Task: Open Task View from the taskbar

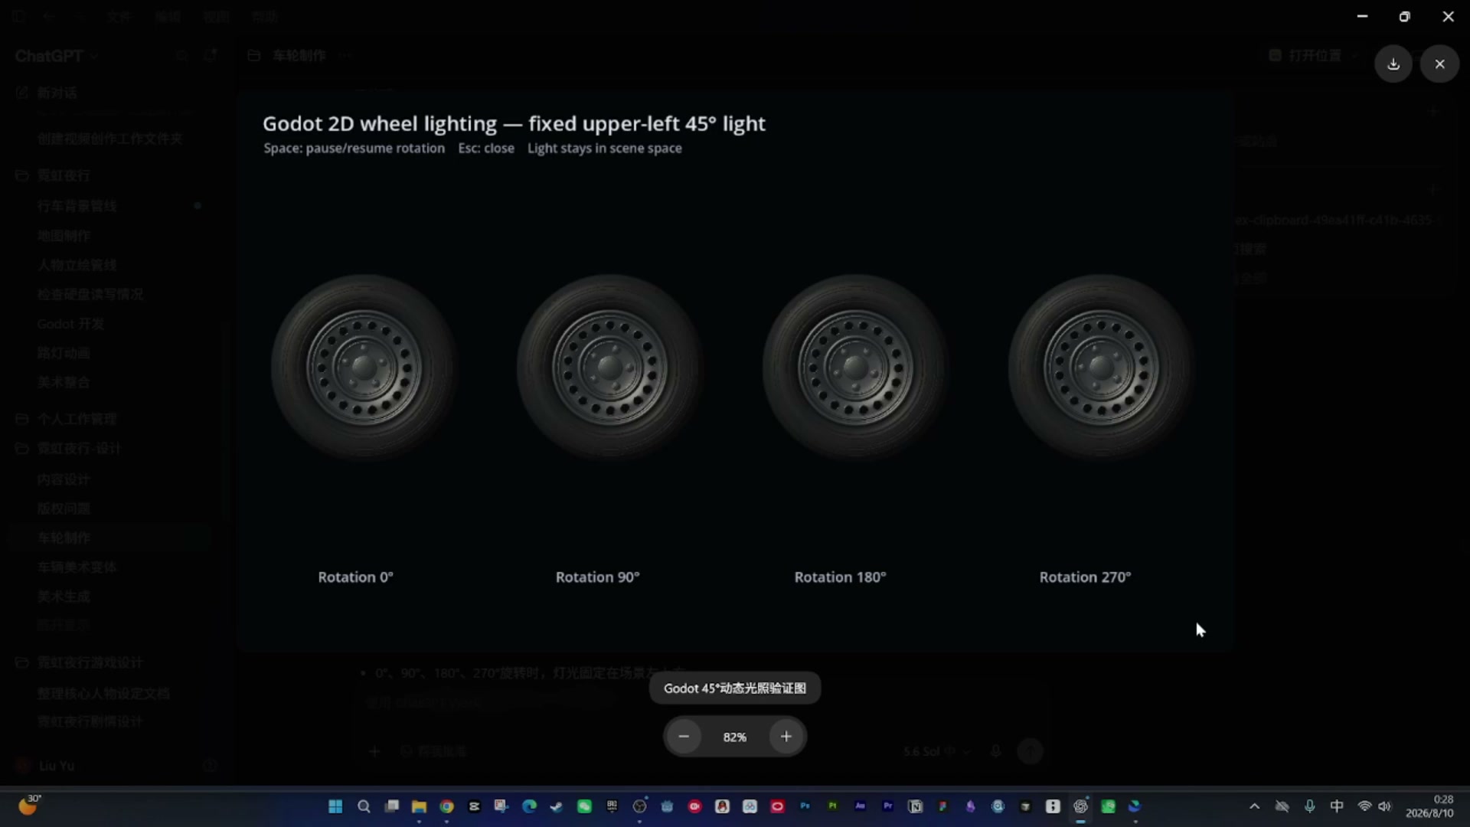Action: tap(392, 806)
